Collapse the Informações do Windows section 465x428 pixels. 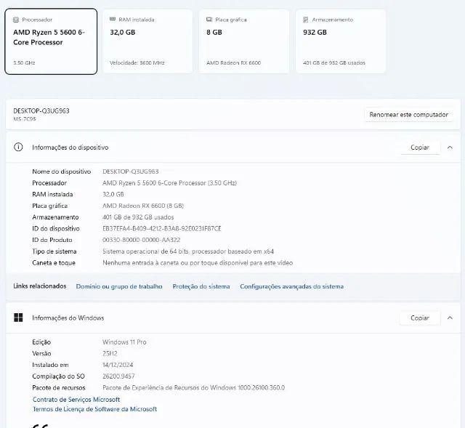[x=450, y=318]
